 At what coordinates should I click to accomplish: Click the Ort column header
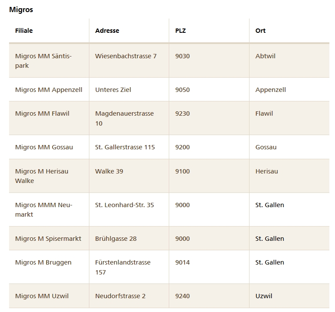click(x=260, y=31)
